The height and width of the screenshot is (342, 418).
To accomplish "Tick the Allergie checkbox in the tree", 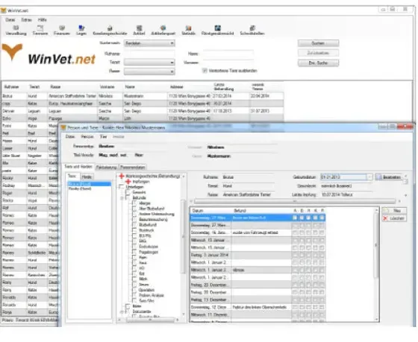I will (134, 203).
